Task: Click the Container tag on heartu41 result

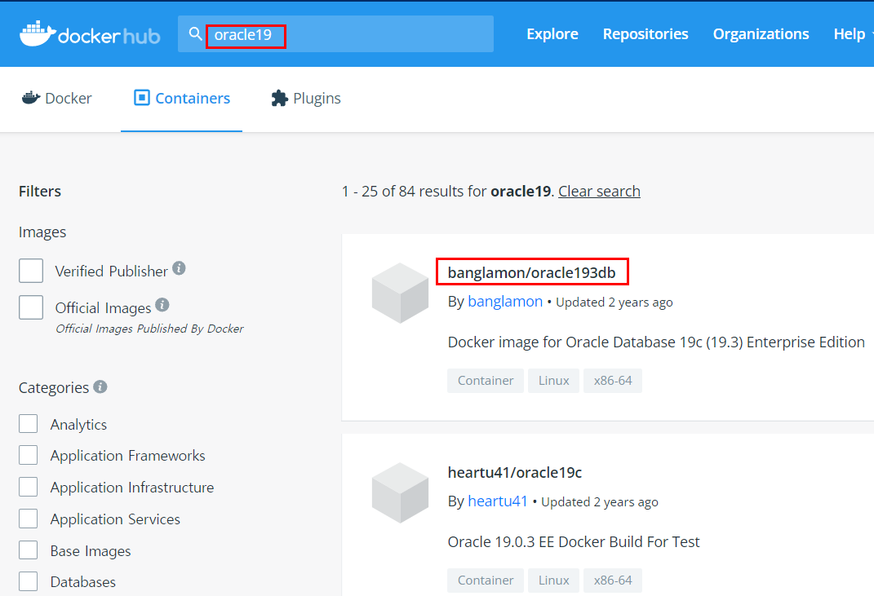Action: coord(486,581)
